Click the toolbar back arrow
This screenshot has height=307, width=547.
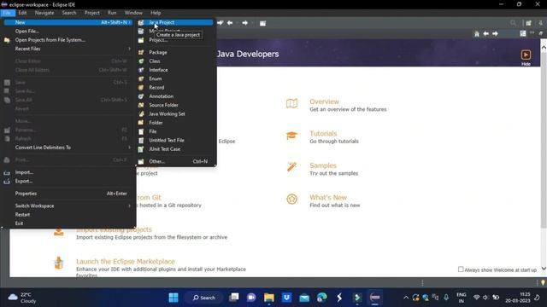(230, 23)
